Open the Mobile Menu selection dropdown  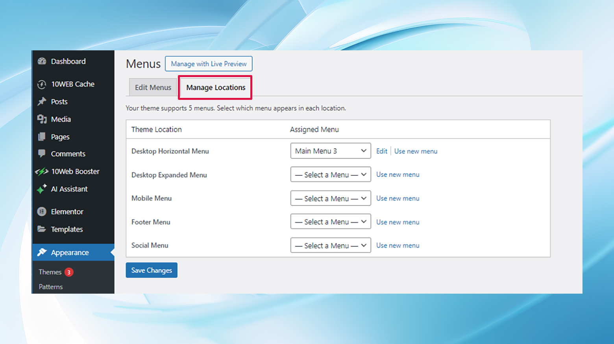coord(330,198)
